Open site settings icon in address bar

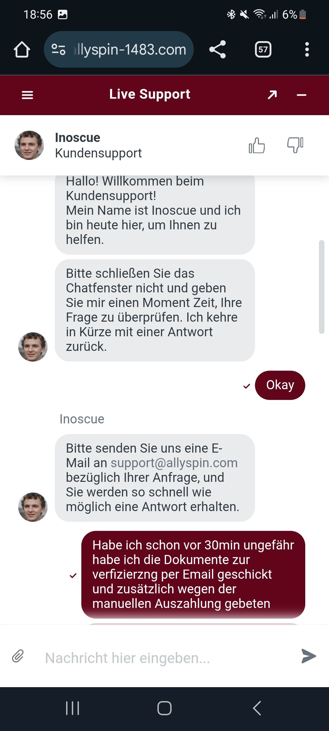[x=58, y=50]
